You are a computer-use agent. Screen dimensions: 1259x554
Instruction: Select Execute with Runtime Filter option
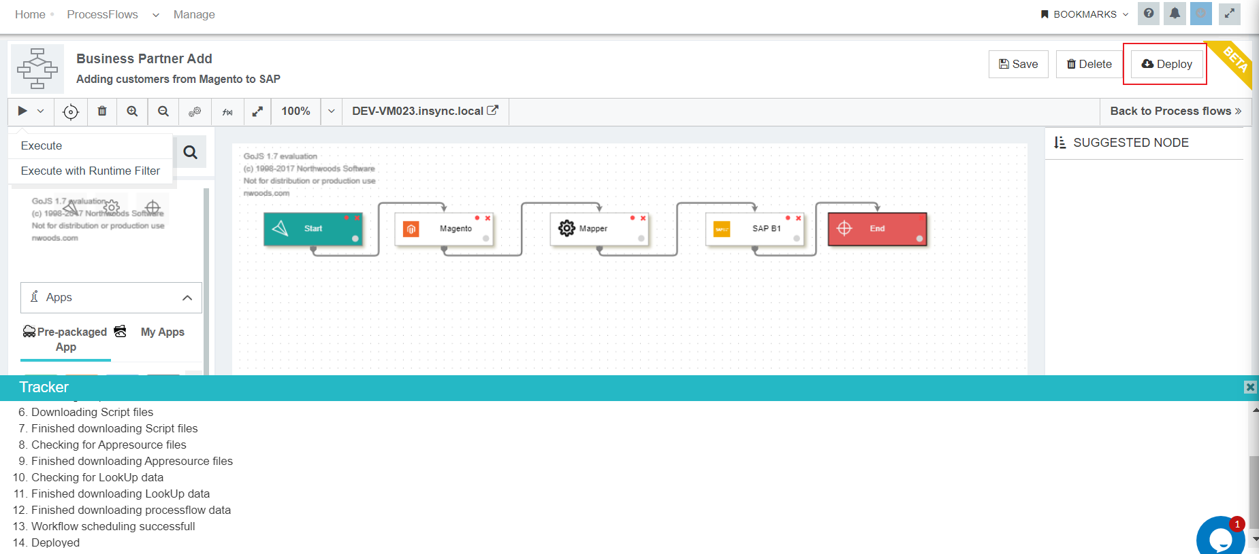pyautogui.click(x=91, y=171)
